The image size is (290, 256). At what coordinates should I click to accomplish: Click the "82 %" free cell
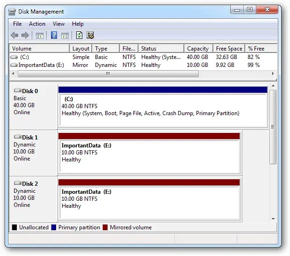click(x=254, y=57)
